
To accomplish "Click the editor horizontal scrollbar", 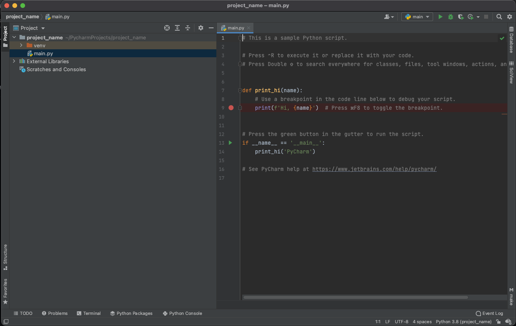I will click(x=355, y=297).
